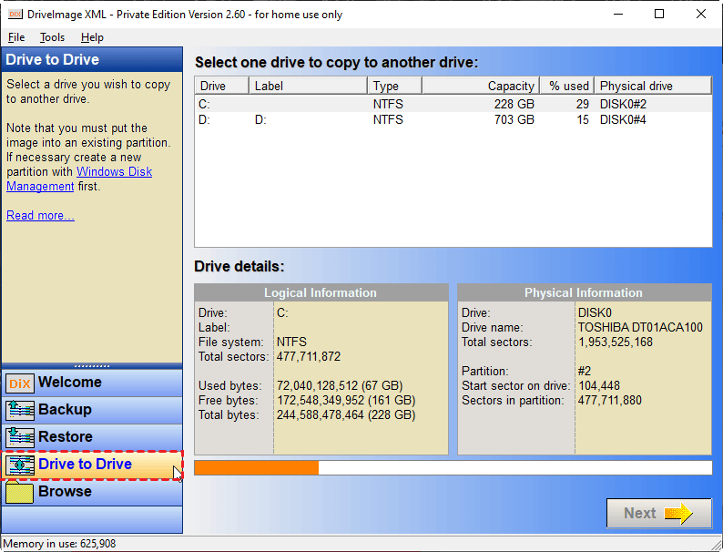Open the Tools menu

pyautogui.click(x=52, y=37)
